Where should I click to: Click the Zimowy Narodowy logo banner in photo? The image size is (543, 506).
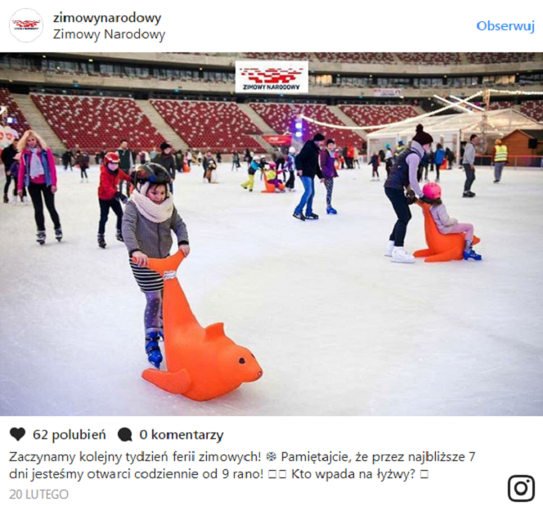click(x=271, y=77)
